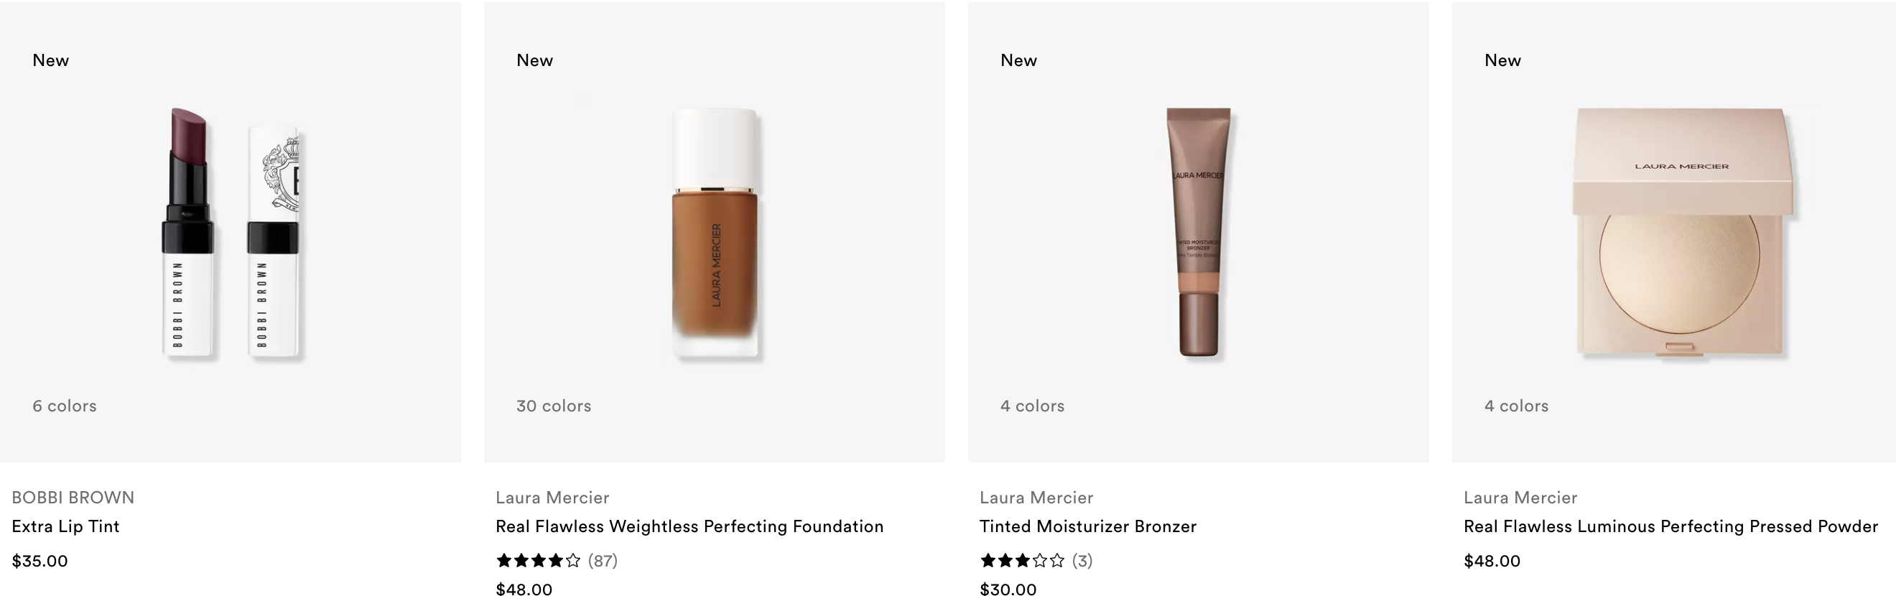Click the star rating for the foundation

pos(539,561)
